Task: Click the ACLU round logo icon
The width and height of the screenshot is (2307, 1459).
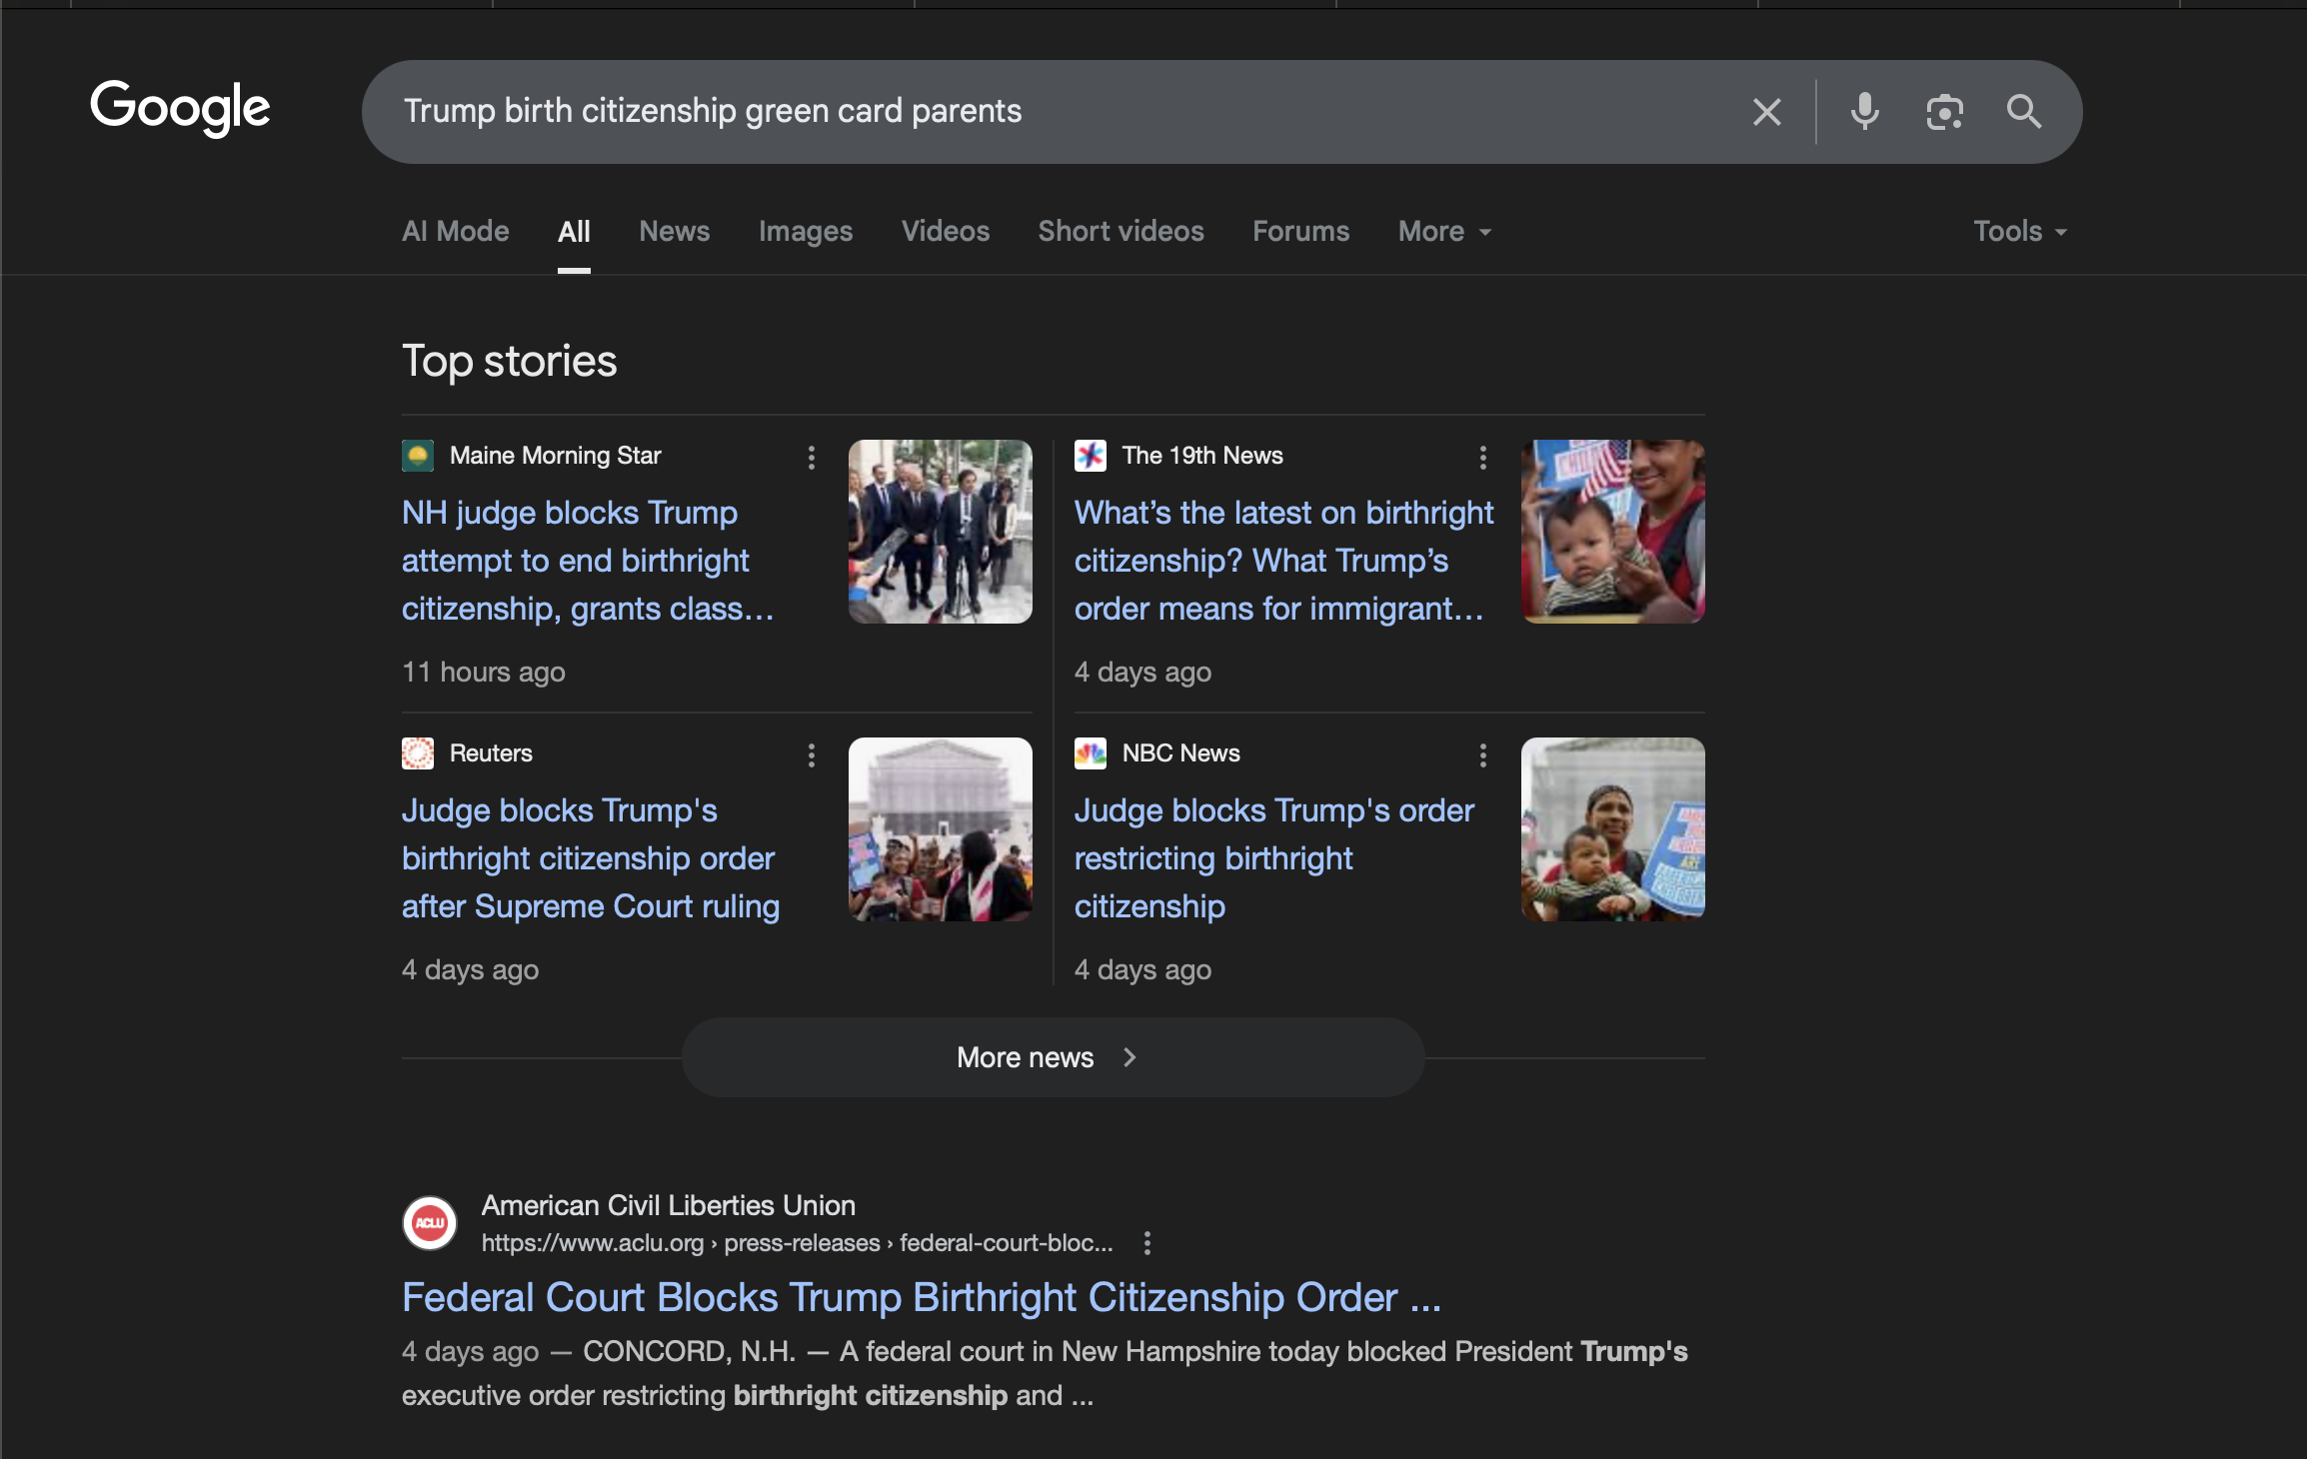Action: pos(430,1223)
